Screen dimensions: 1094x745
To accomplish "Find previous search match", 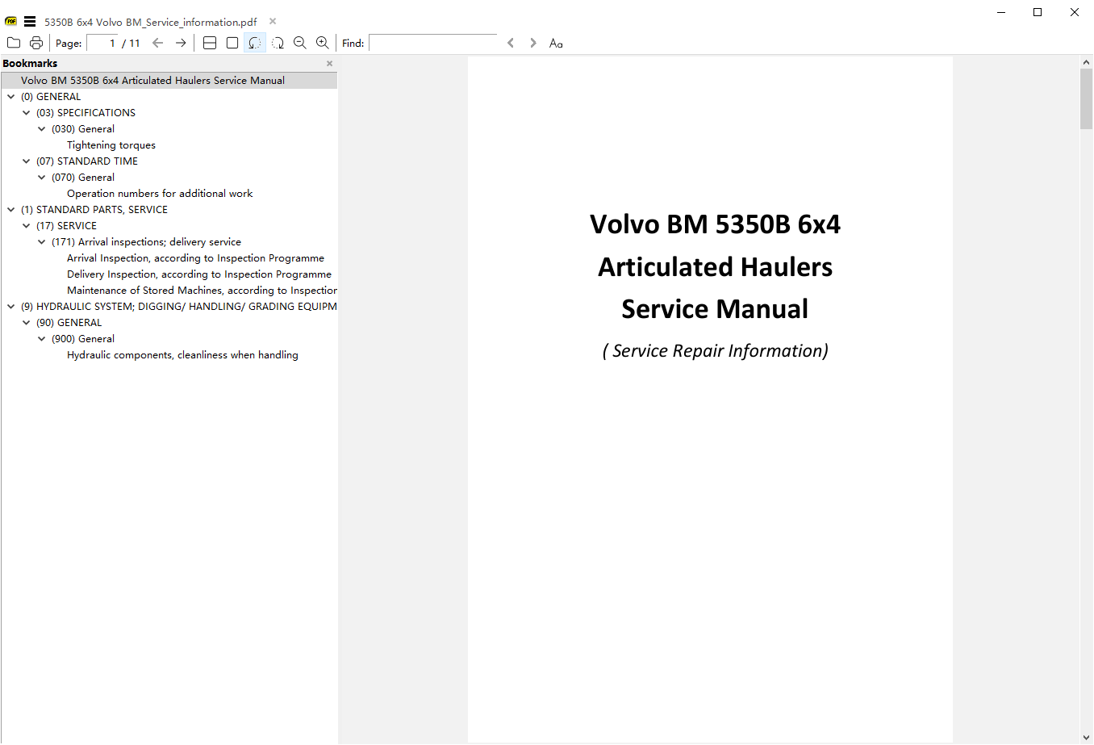I will (x=511, y=43).
